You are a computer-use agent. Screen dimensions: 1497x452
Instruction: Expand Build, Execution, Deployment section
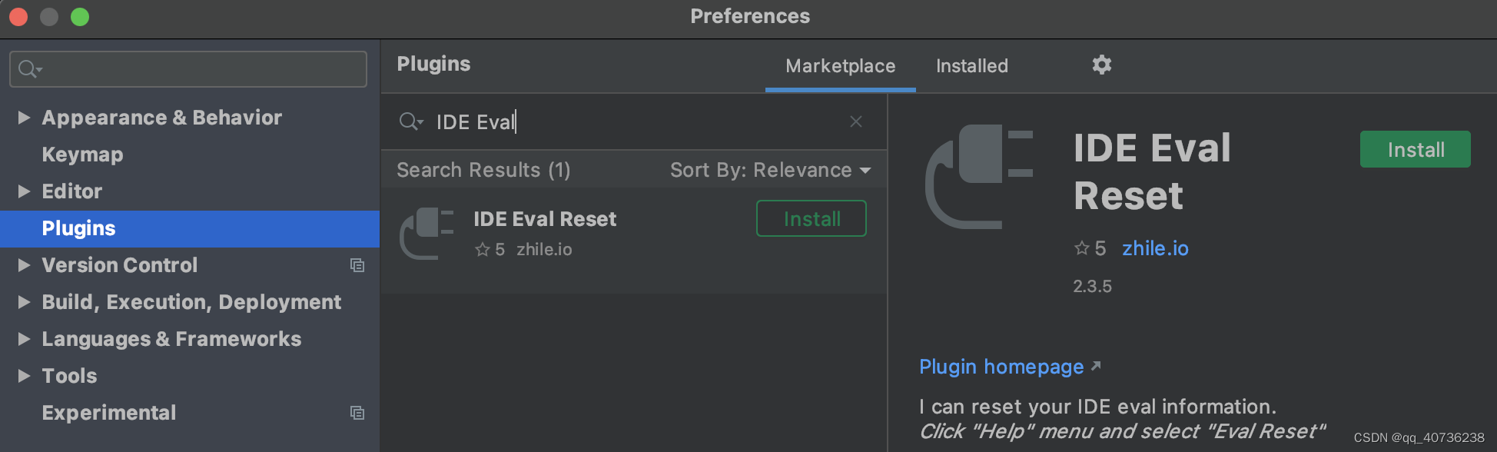24,302
